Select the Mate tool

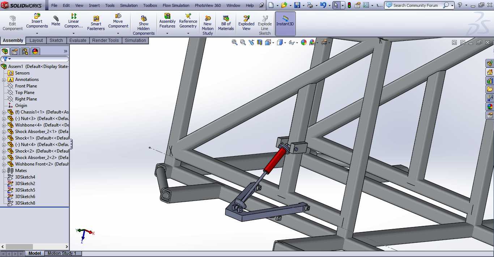click(56, 21)
